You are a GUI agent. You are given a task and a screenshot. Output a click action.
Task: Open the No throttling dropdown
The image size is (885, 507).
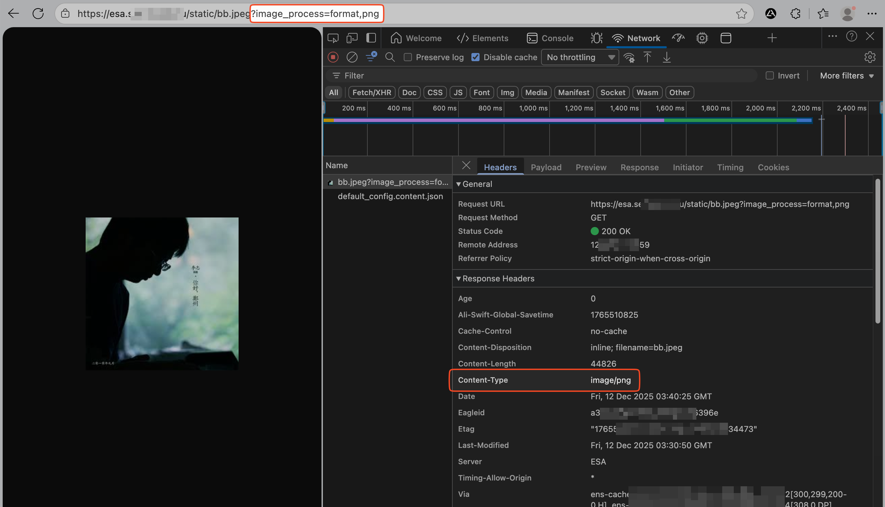tap(580, 57)
